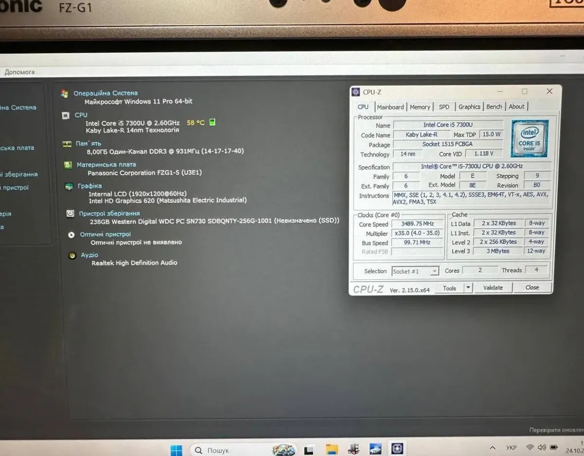
Task: Click the CPU chip icon in summary
Action: [66, 116]
